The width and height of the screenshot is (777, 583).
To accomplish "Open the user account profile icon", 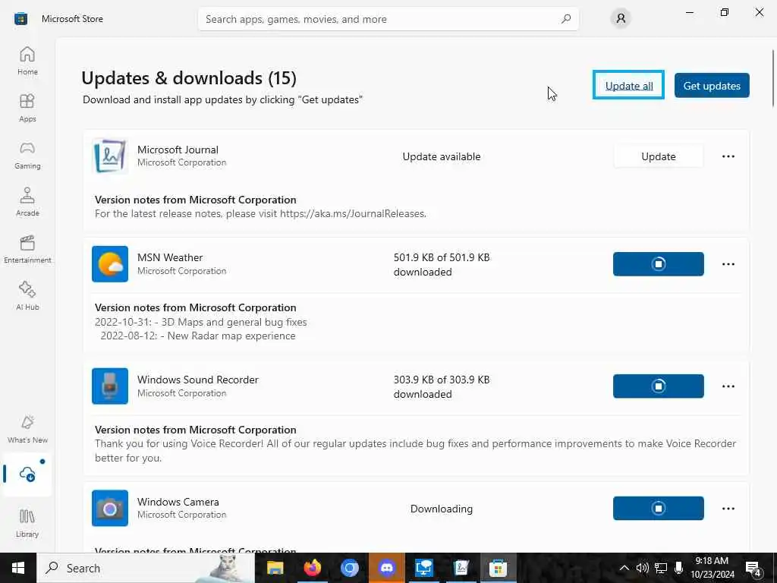I will pyautogui.click(x=621, y=19).
